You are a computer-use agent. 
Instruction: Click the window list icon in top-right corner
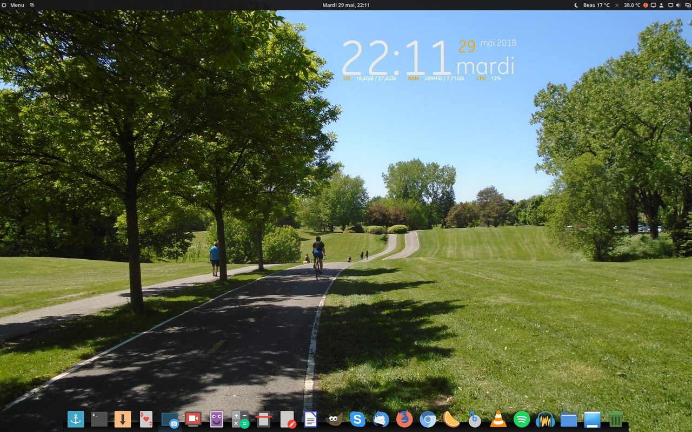[x=687, y=5]
